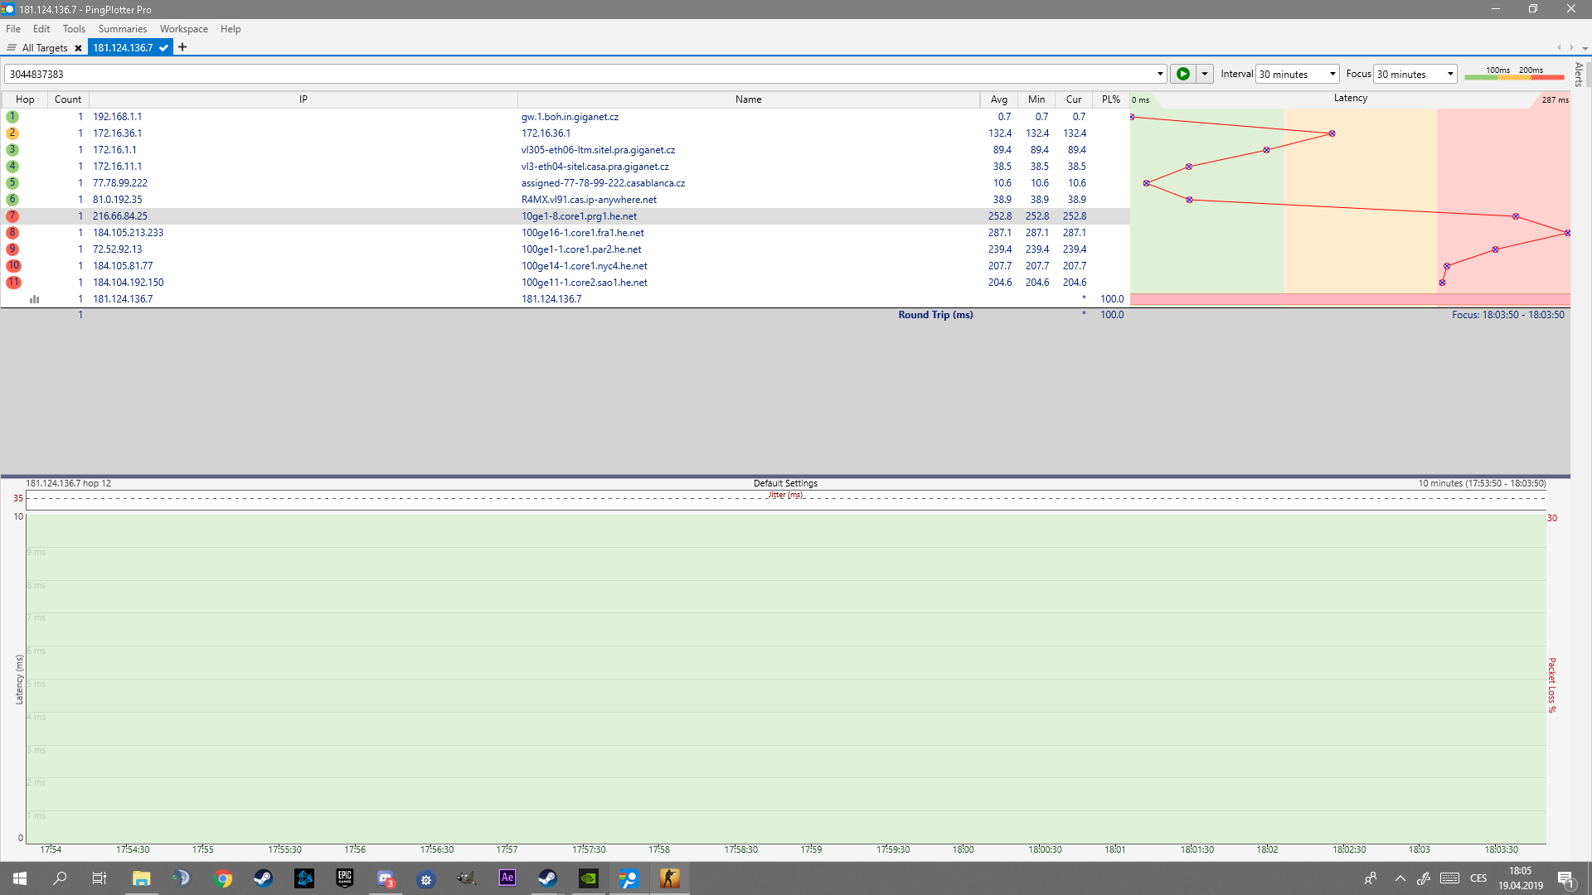
Task: Click the add new target tab plus icon
Action: click(182, 47)
